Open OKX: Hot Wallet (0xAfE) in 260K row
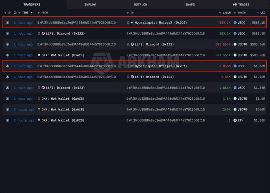Viewport: 270px width, 193px height. [x=63, y=110]
